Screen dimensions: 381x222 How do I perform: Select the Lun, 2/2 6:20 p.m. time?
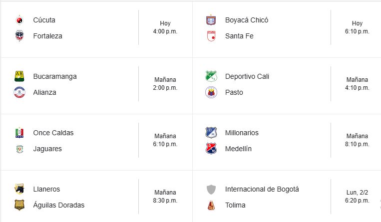(x=357, y=197)
